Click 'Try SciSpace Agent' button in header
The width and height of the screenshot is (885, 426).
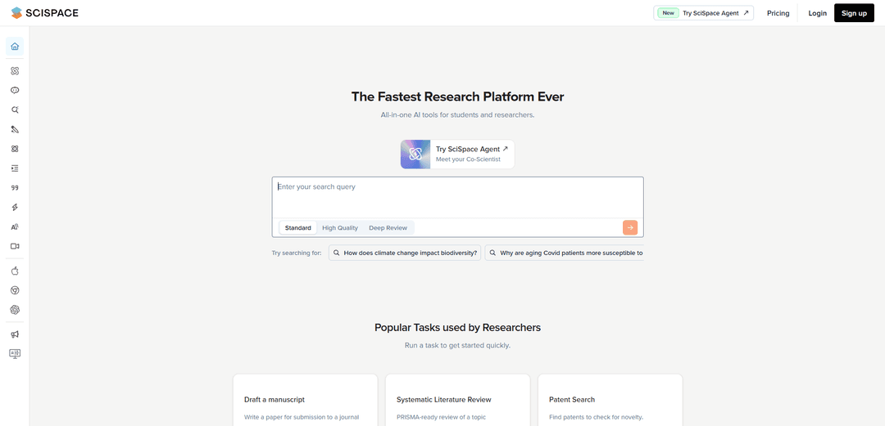tap(703, 13)
